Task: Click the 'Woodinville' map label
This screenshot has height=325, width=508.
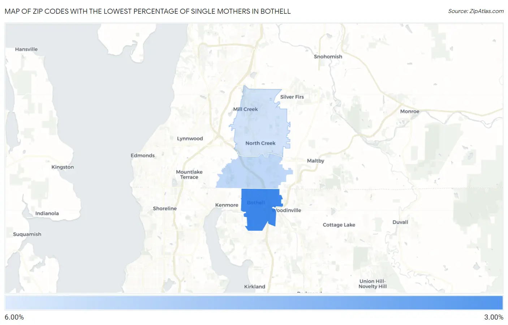Action: 287,210
